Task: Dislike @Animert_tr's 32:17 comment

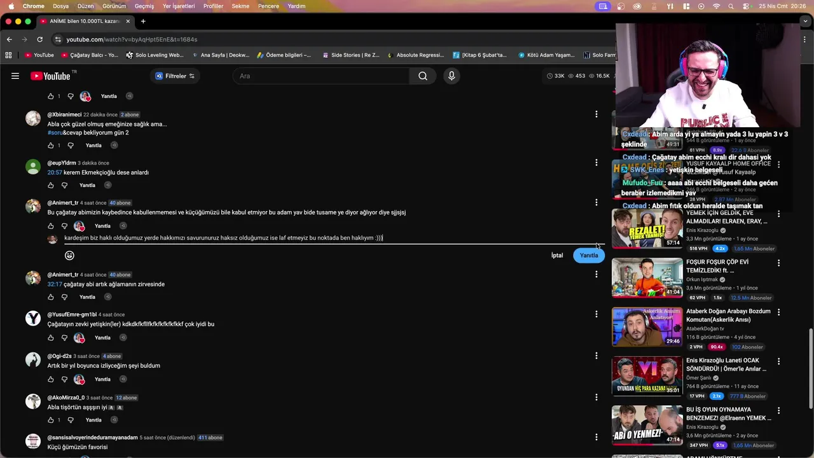Action: (64, 297)
